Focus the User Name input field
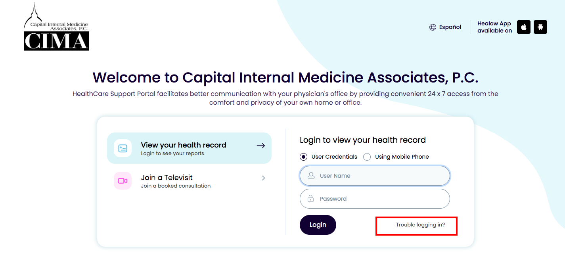 (x=375, y=176)
